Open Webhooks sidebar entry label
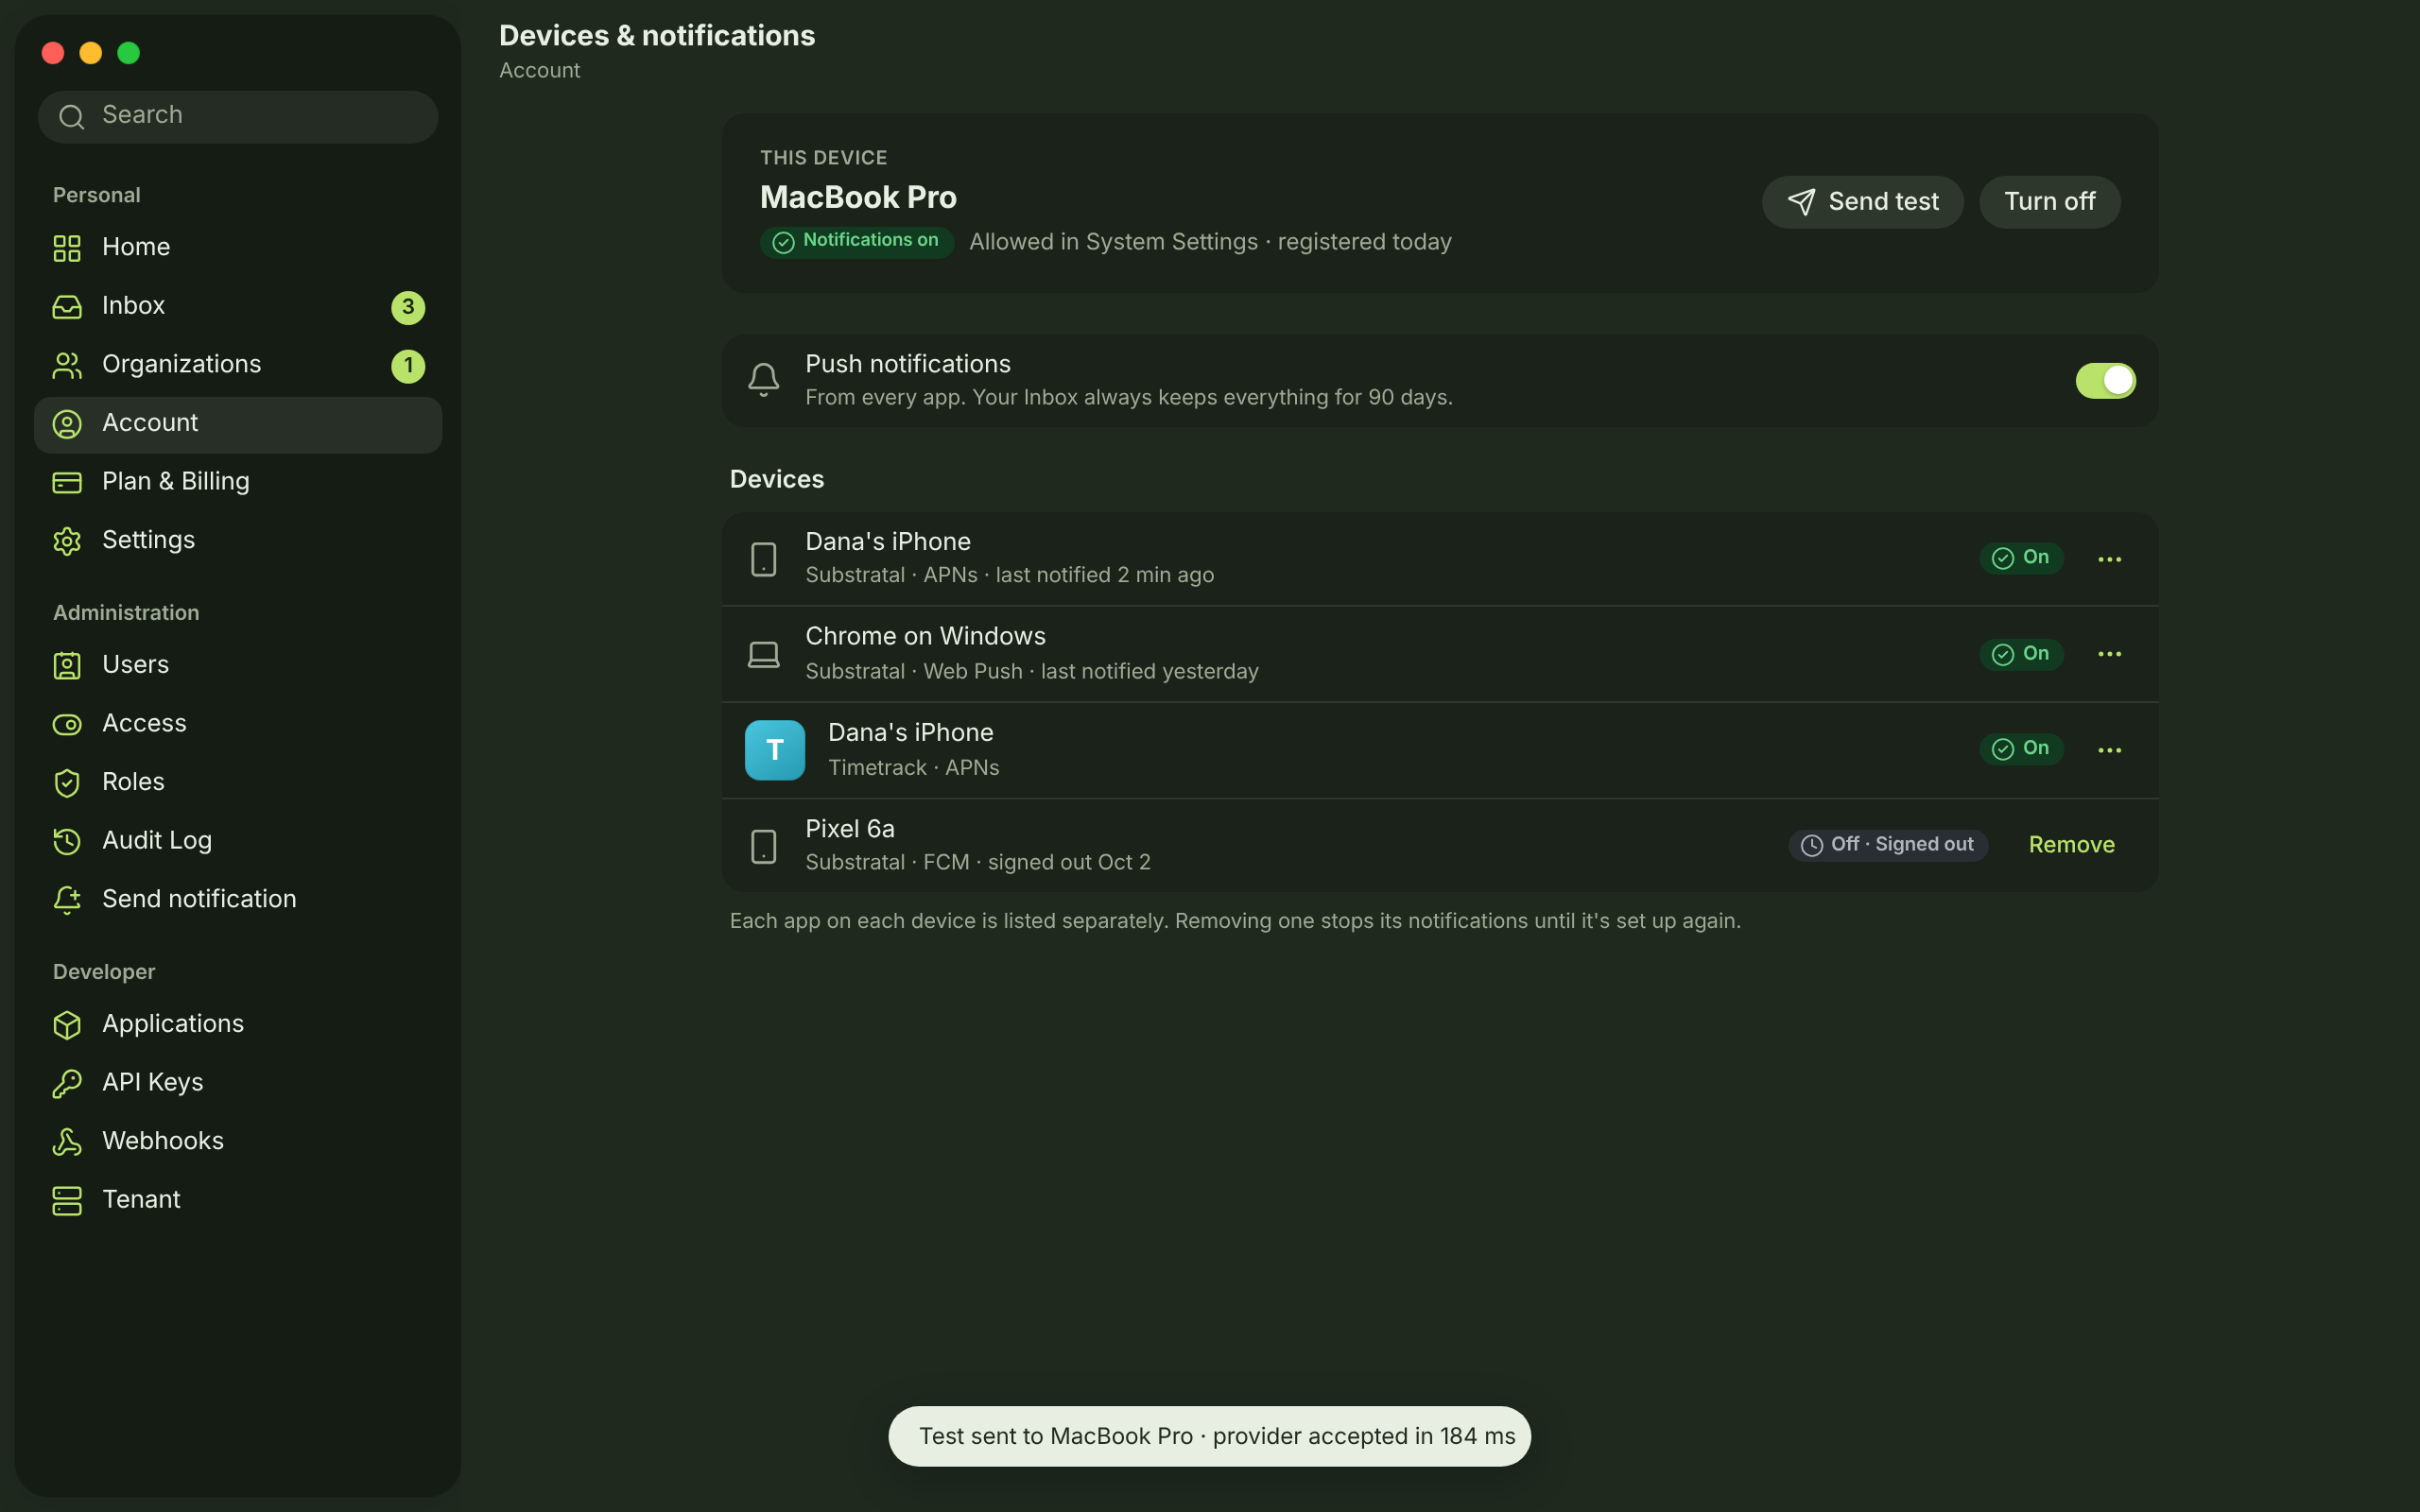This screenshot has width=2420, height=1512. pyautogui.click(x=163, y=1141)
